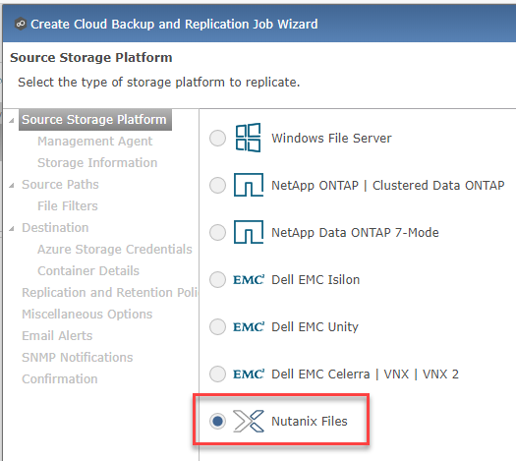Collapse the Source Storage Platform tree arrow
The height and width of the screenshot is (461, 516).
pyautogui.click(x=12, y=121)
